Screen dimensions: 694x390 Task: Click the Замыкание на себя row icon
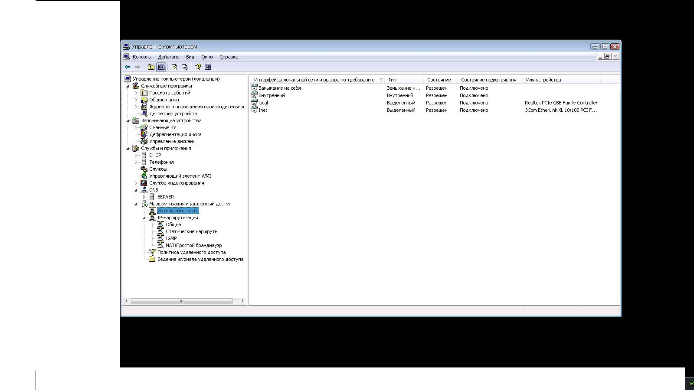coord(255,88)
